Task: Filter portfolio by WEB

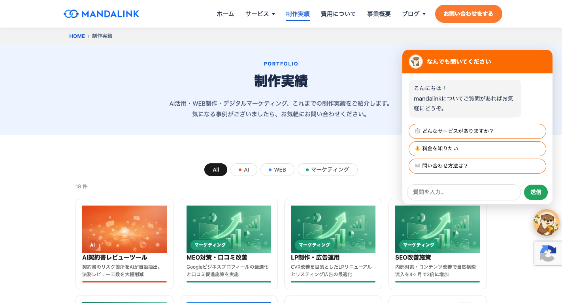Action: pos(277,170)
